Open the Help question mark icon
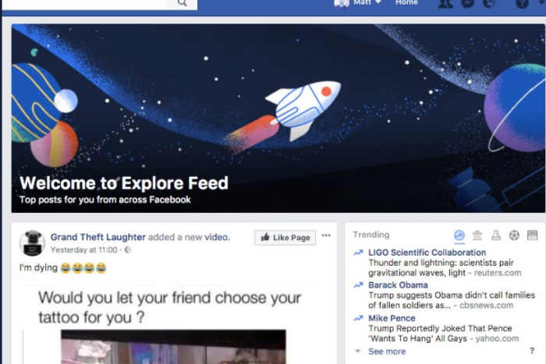546x364 pixels. [x=522, y=3]
